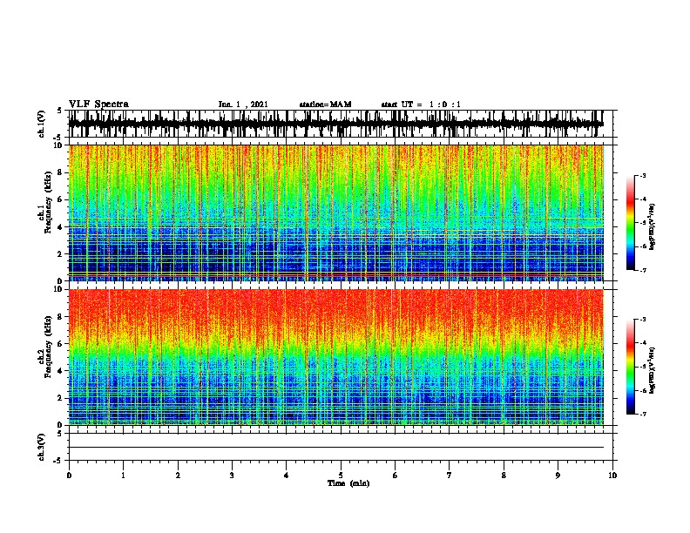
Task: Click the "-3" tick on ch.1 color bar
Action: click(643, 175)
